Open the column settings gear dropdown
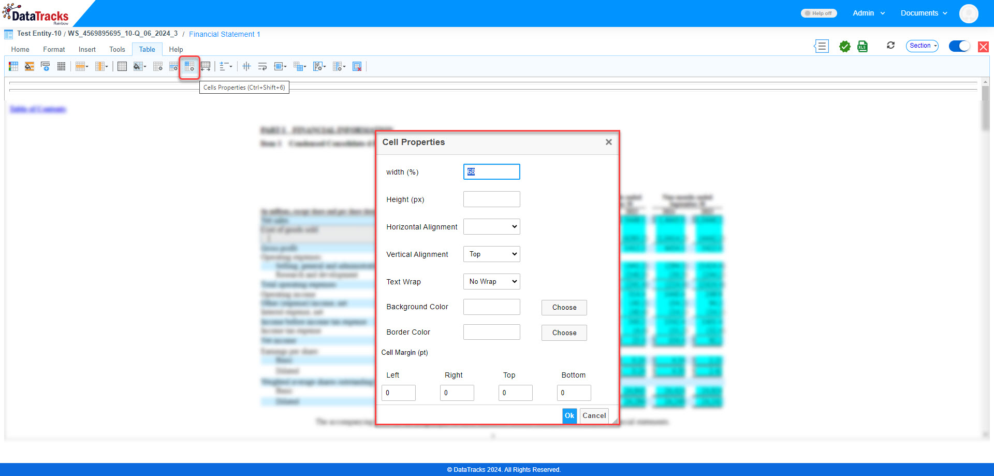The height and width of the screenshot is (476, 994). tap(339, 66)
